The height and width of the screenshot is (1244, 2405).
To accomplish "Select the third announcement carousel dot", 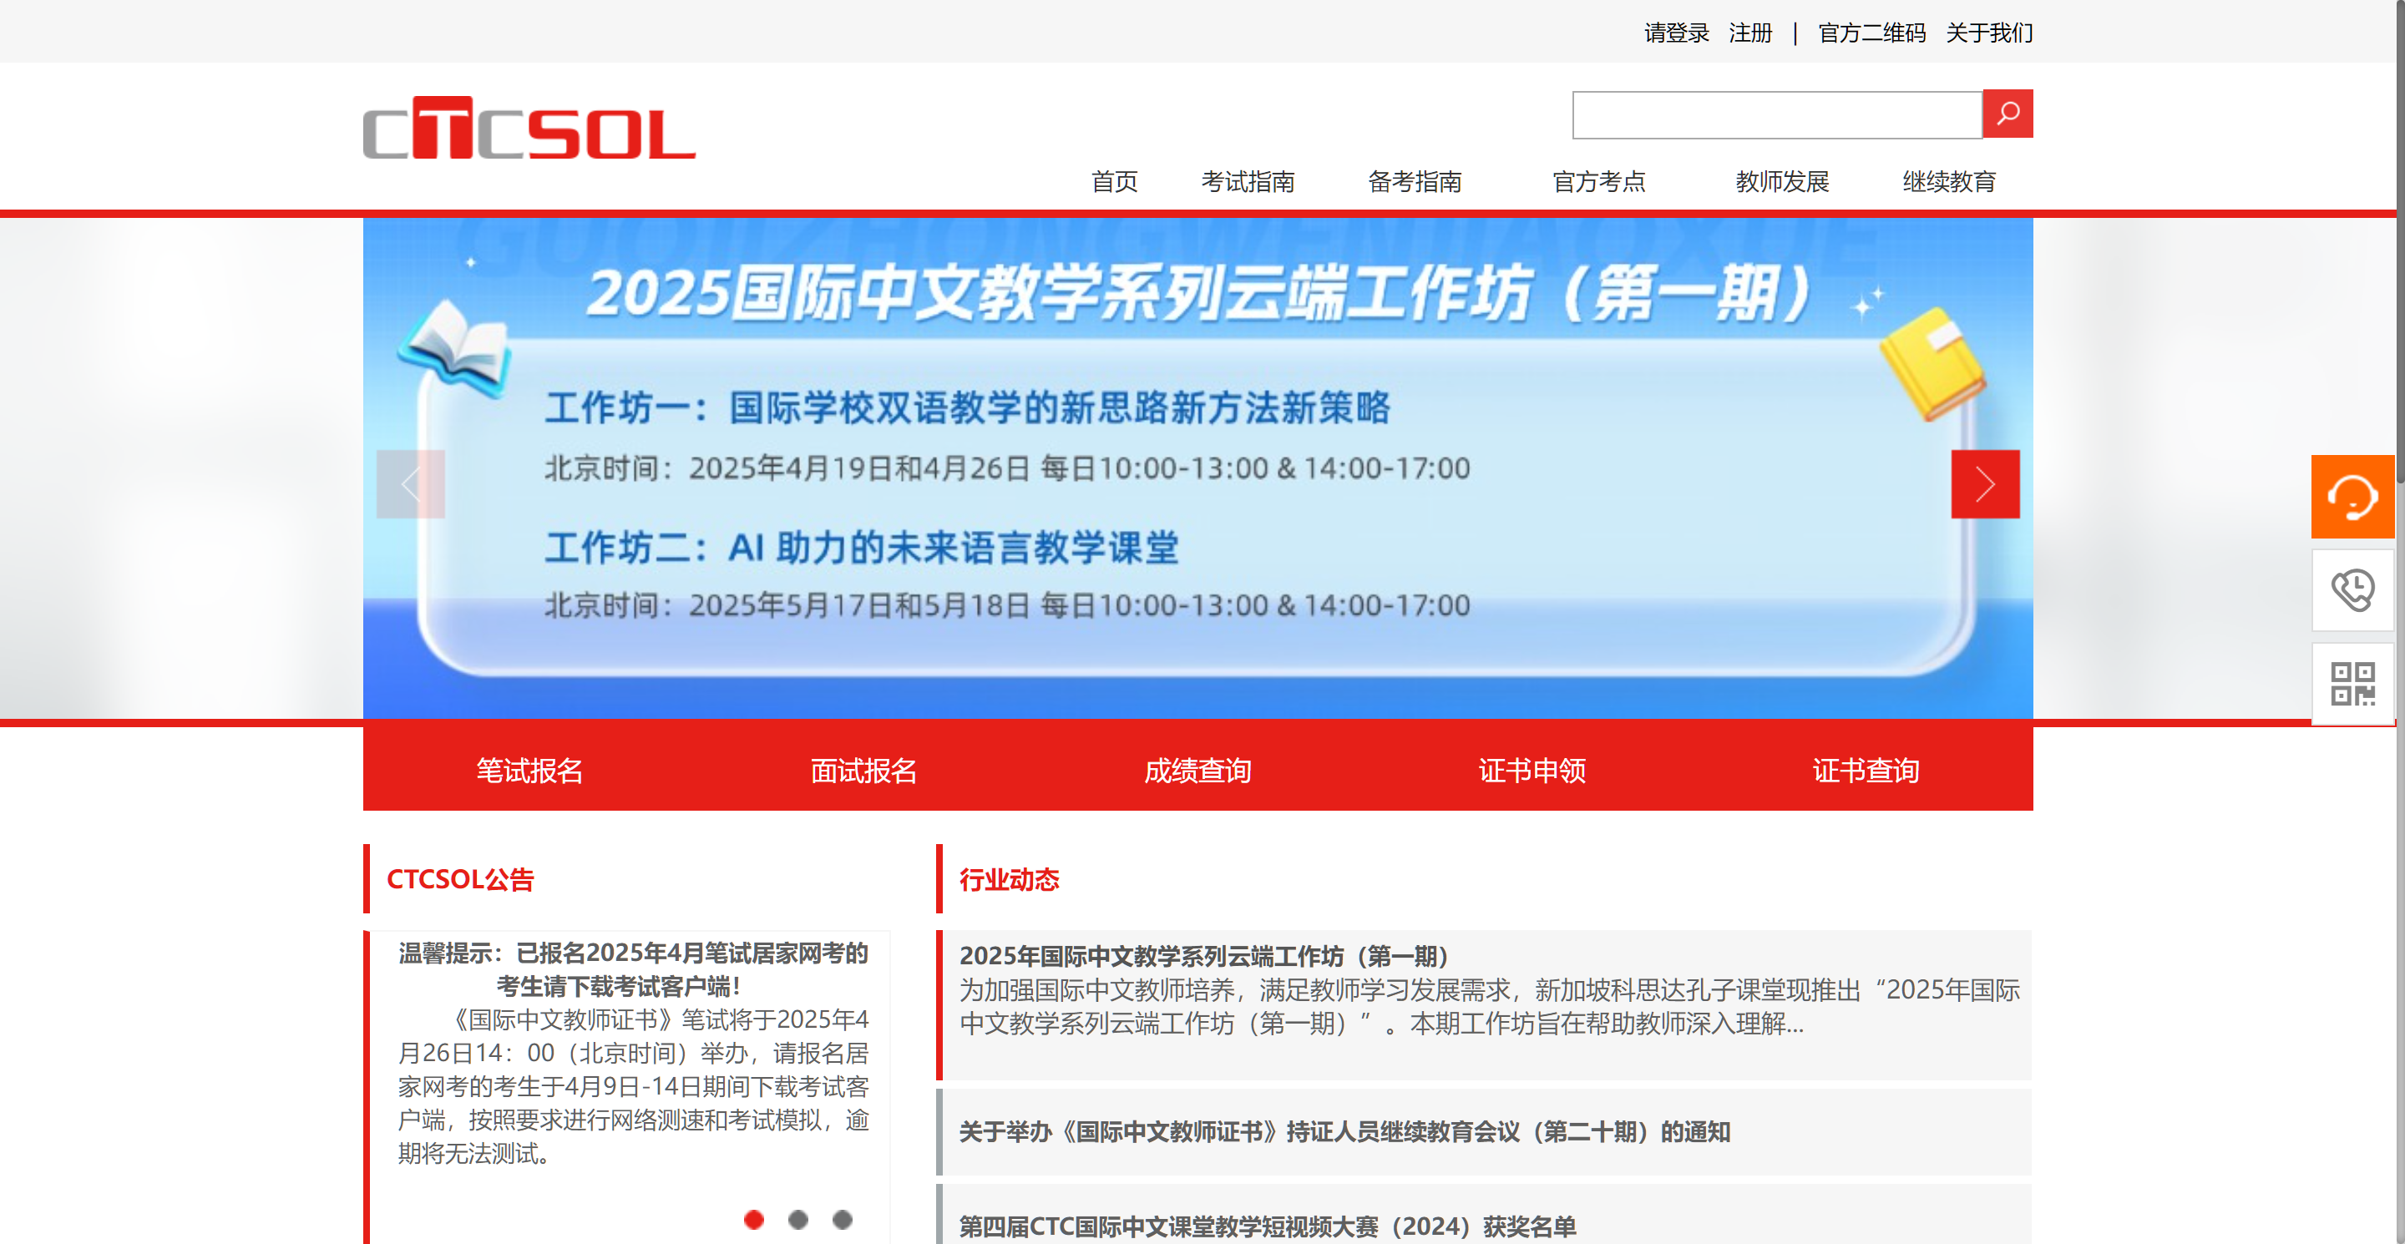I will click(842, 1219).
